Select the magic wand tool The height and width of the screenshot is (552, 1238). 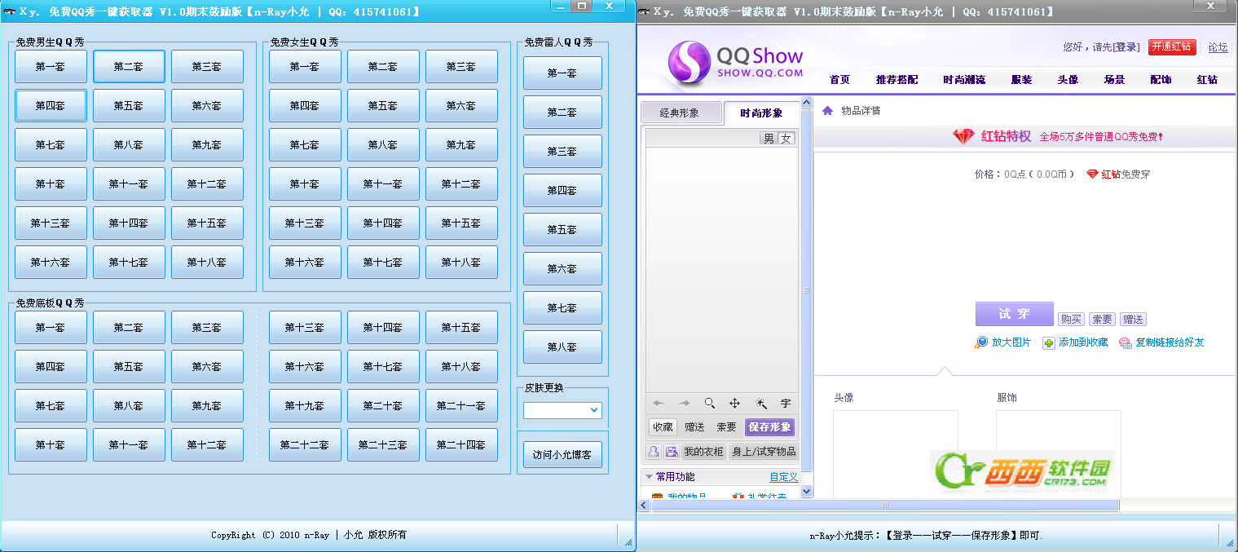tap(760, 403)
